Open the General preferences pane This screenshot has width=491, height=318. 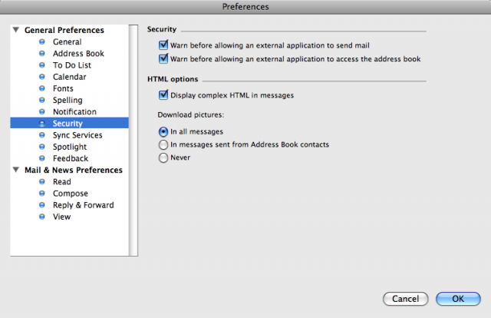click(67, 41)
